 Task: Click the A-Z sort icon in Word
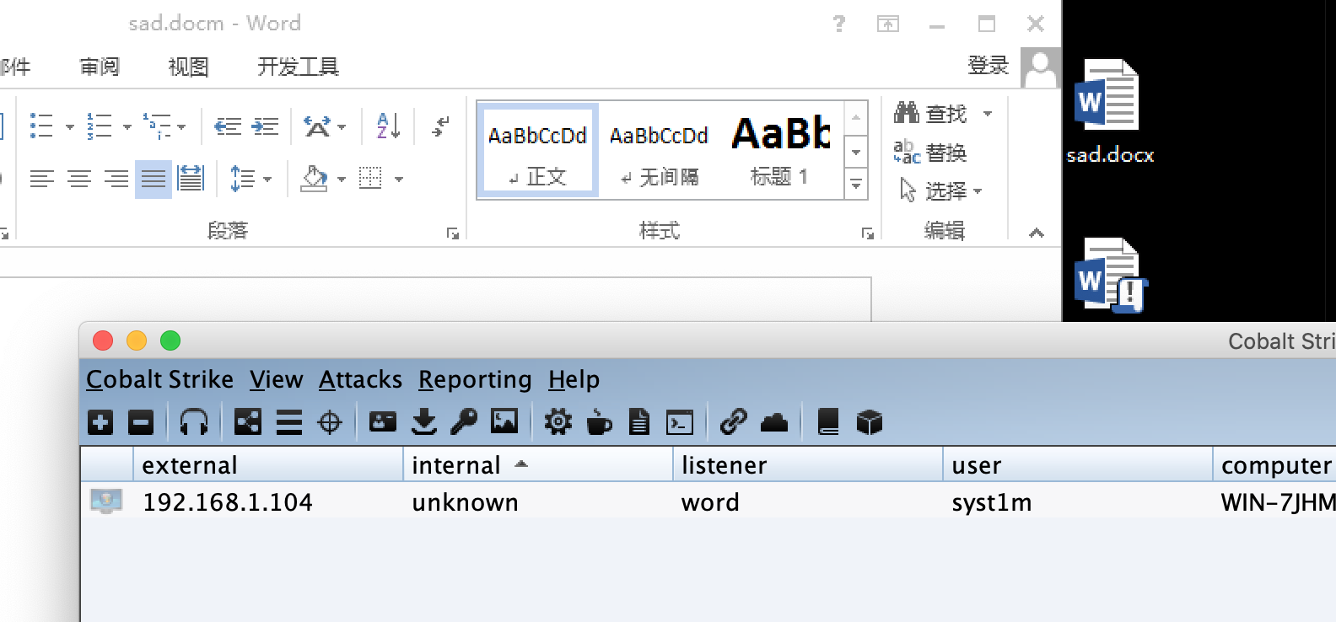(x=388, y=126)
